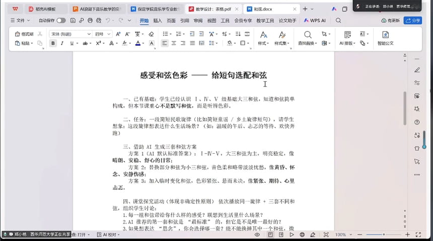Click the fullscreen icon in status bar

(x=418, y=234)
